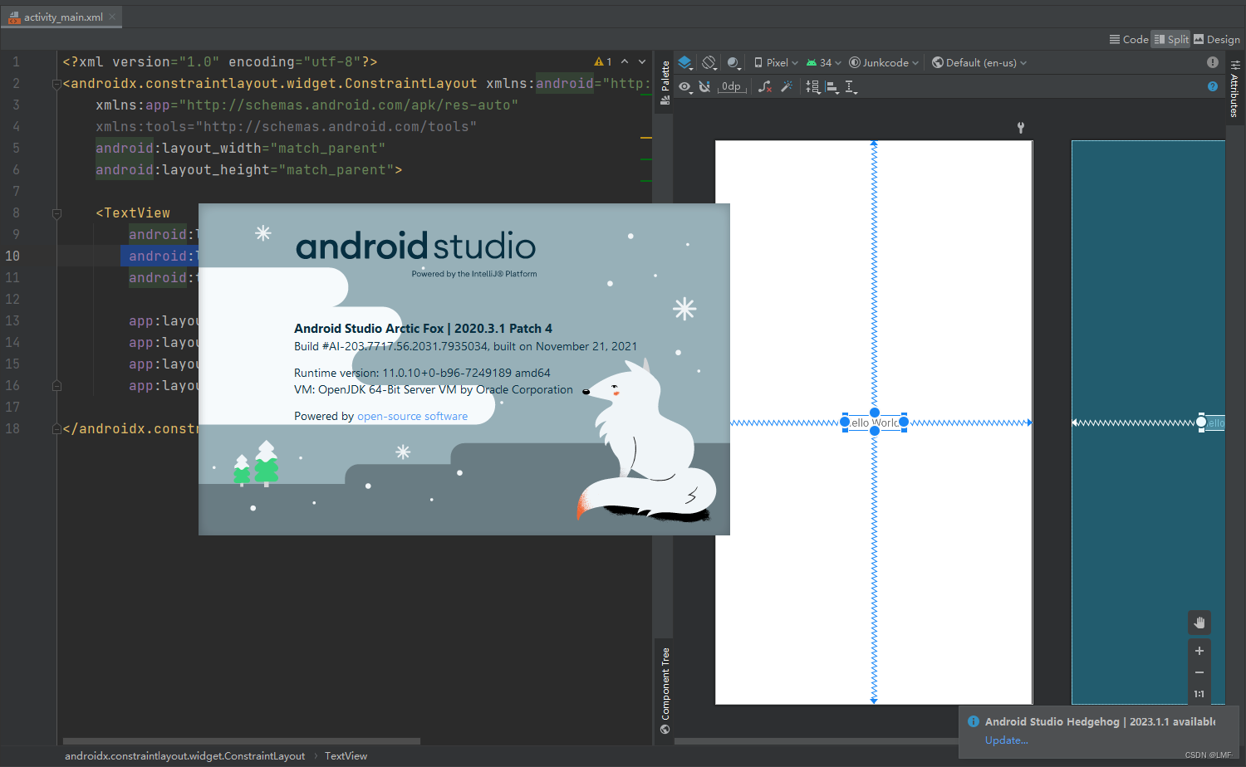Click the Android Studio Arctic Fox version text
This screenshot has height=767, width=1246.
tap(423, 329)
